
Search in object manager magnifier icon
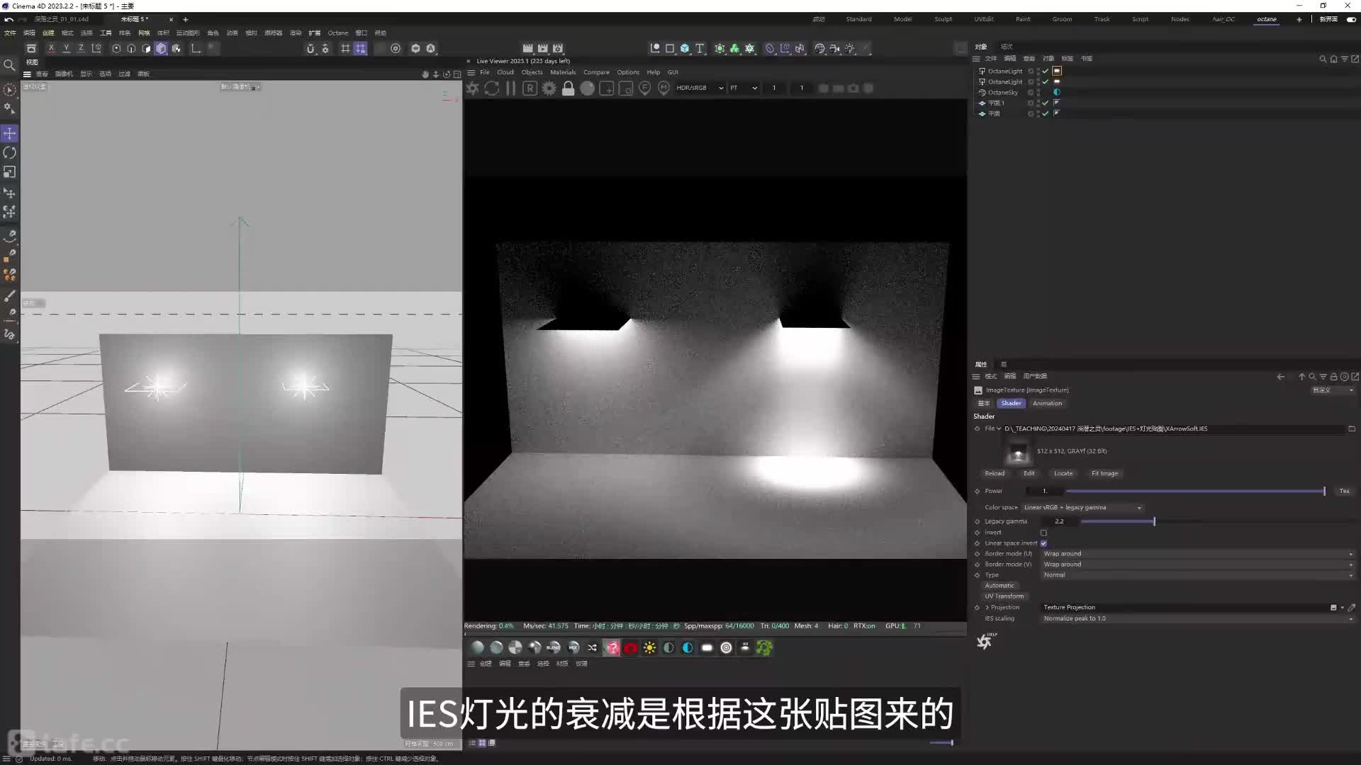1323,59
